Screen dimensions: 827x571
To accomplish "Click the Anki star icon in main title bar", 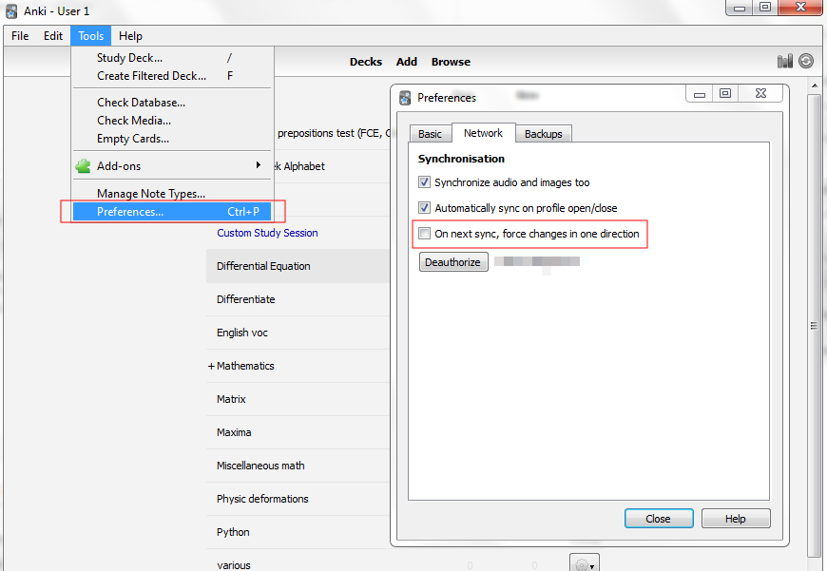I will click(11, 10).
